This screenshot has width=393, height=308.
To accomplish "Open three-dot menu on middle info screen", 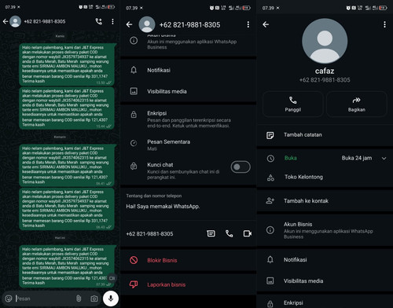I will coord(248,24).
